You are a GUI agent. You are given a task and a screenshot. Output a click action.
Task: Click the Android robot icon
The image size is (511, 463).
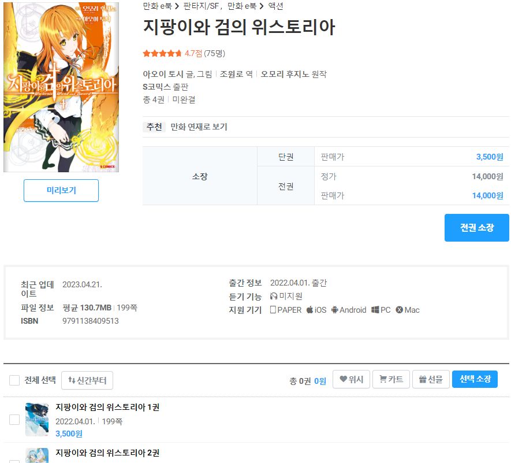coord(335,310)
